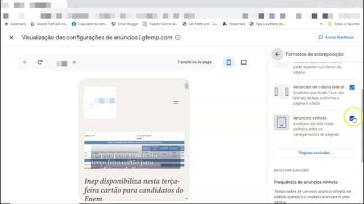Click preview scrollbar thumb
This screenshot has width=364, height=204.
(x=187, y=86)
